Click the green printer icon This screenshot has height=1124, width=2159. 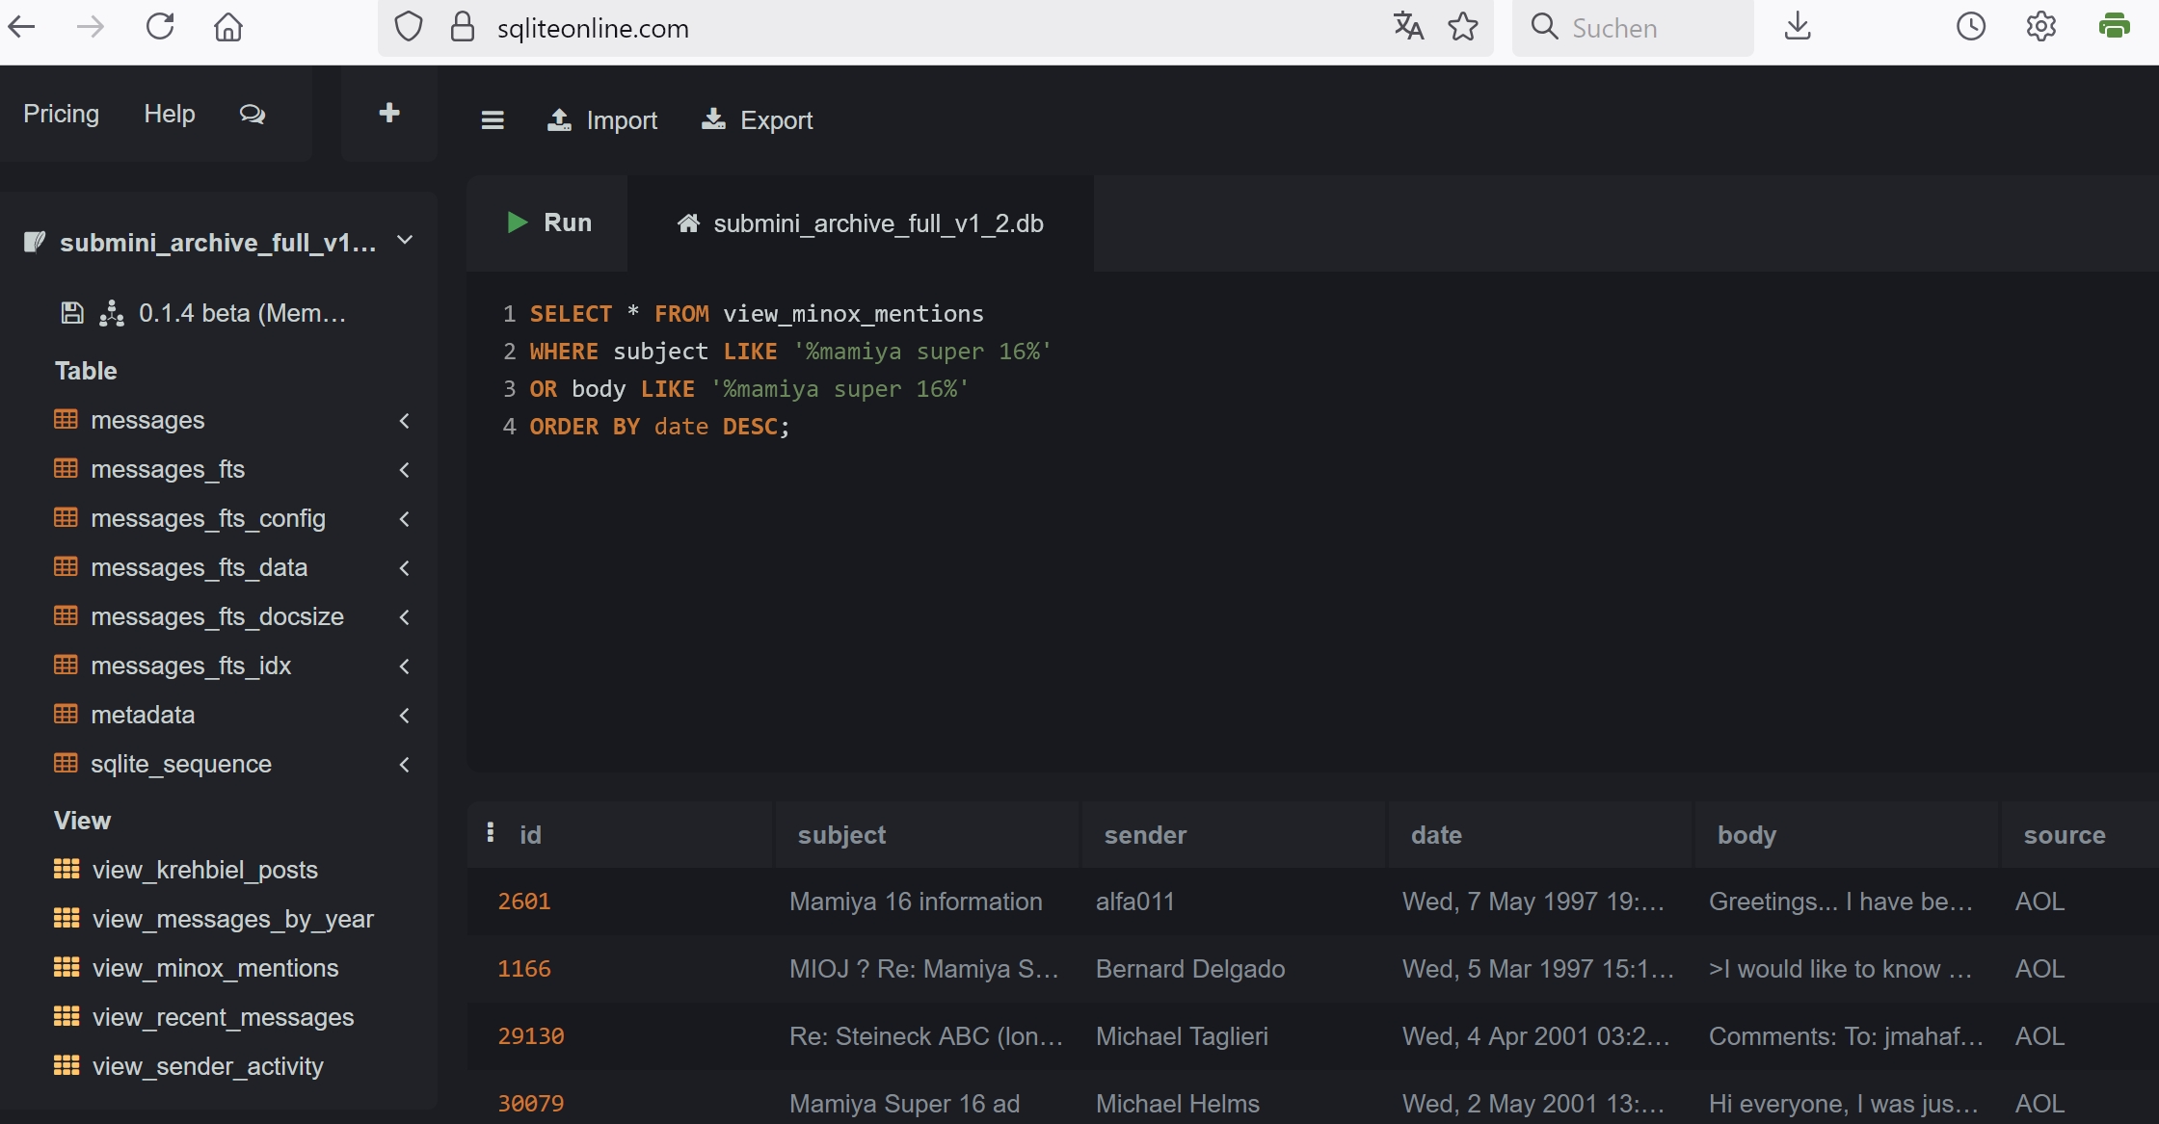[x=2115, y=26]
